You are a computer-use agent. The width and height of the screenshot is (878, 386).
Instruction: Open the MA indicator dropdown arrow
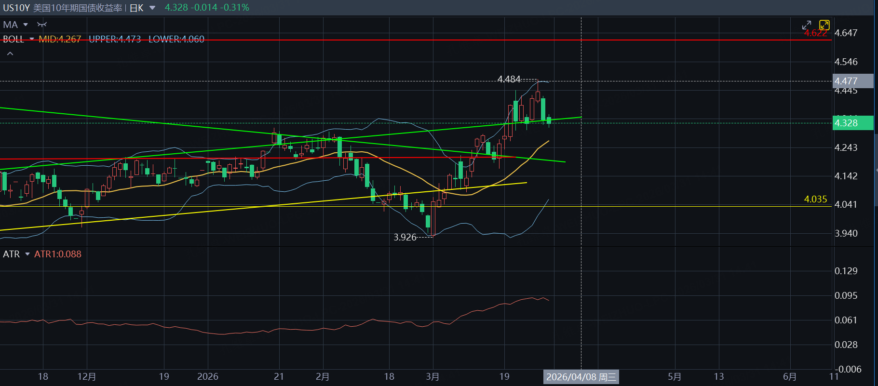pyautogui.click(x=26, y=25)
